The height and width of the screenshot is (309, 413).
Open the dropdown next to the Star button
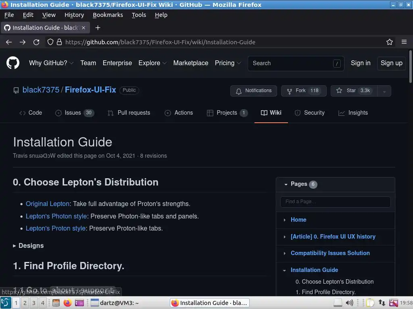pyautogui.click(x=384, y=91)
